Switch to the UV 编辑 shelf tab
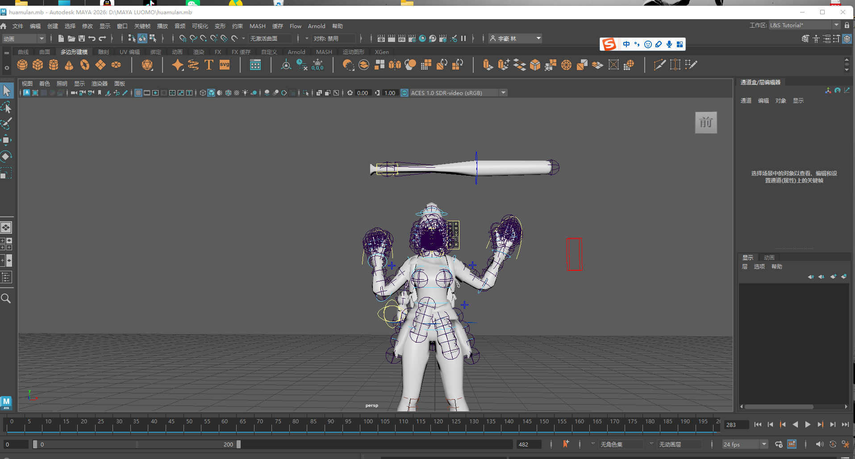The image size is (855, 459). tap(129, 52)
